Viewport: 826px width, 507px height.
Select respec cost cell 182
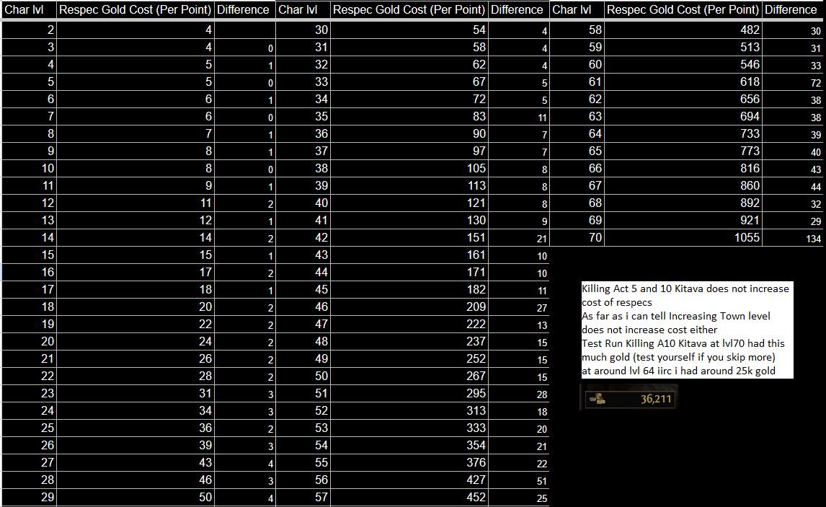pyautogui.click(x=409, y=289)
